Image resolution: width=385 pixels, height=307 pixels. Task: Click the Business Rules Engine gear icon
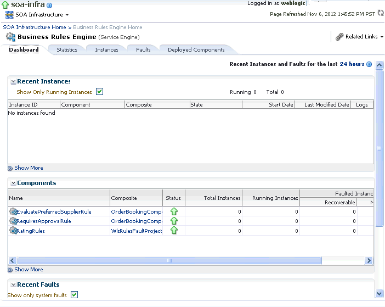(10, 37)
